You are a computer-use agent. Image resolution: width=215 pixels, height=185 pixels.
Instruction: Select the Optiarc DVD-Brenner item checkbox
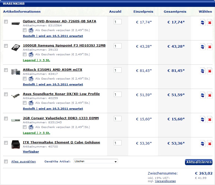pyautogui.click(x=6, y=22)
